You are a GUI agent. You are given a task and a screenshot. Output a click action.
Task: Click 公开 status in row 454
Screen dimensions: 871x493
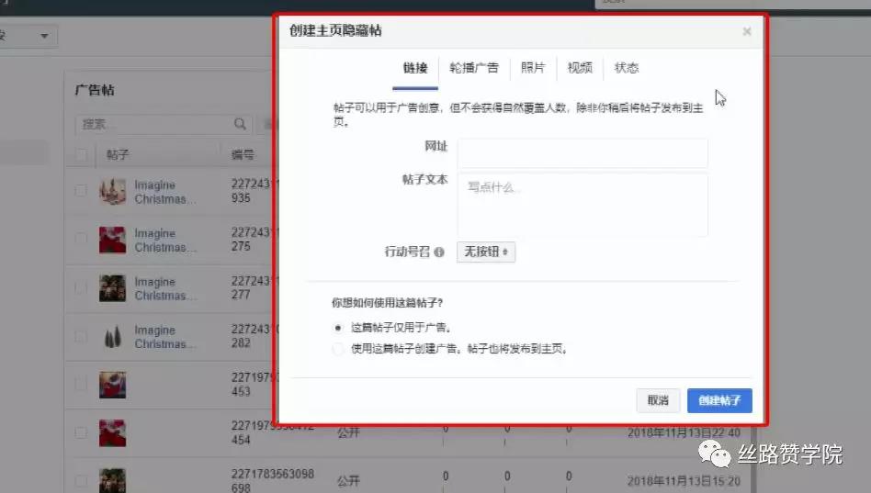click(348, 432)
